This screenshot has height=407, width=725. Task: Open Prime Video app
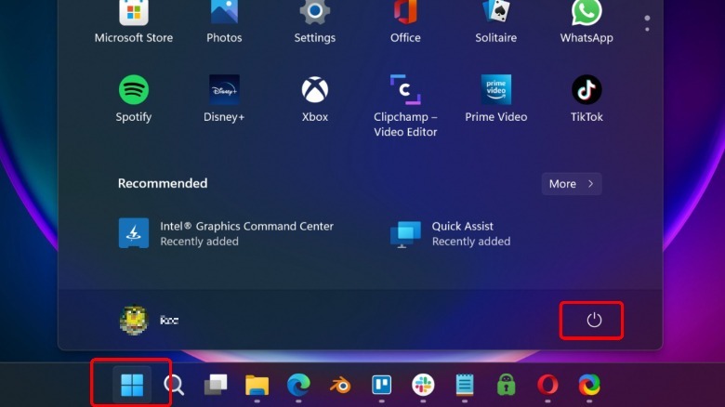click(496, 98)
